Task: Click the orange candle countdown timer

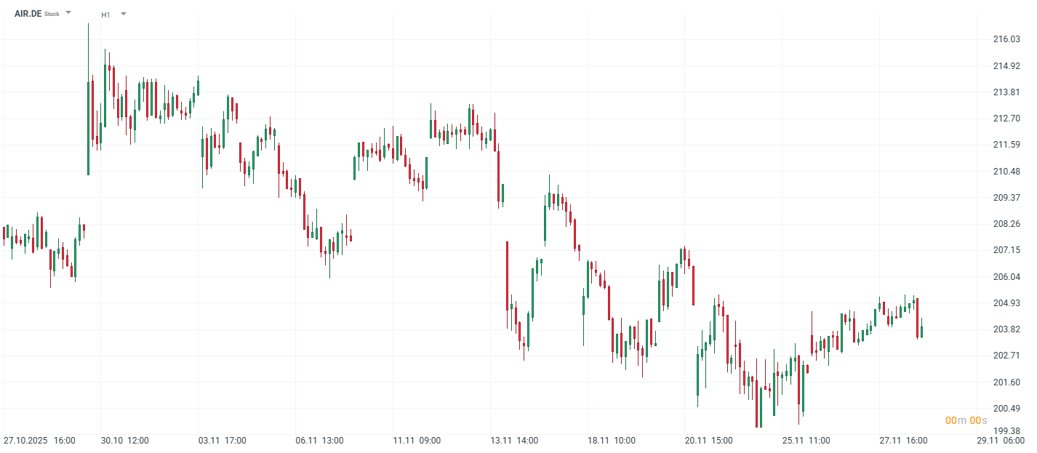Action: (966, 421)
